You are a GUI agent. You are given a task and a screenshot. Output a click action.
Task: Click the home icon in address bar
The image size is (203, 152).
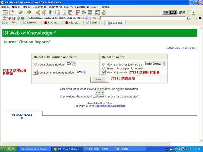[4, 18]
